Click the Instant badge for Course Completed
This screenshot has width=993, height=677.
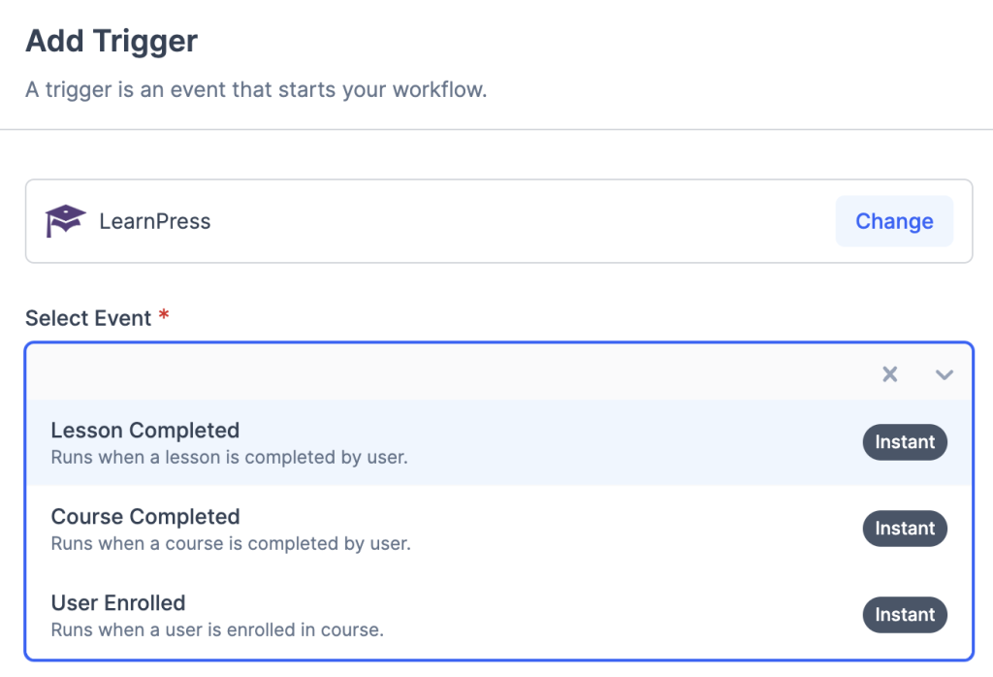tap(905, 529)
